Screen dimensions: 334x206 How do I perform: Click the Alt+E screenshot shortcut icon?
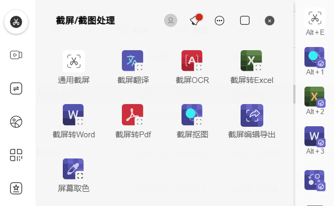point(315,18)
